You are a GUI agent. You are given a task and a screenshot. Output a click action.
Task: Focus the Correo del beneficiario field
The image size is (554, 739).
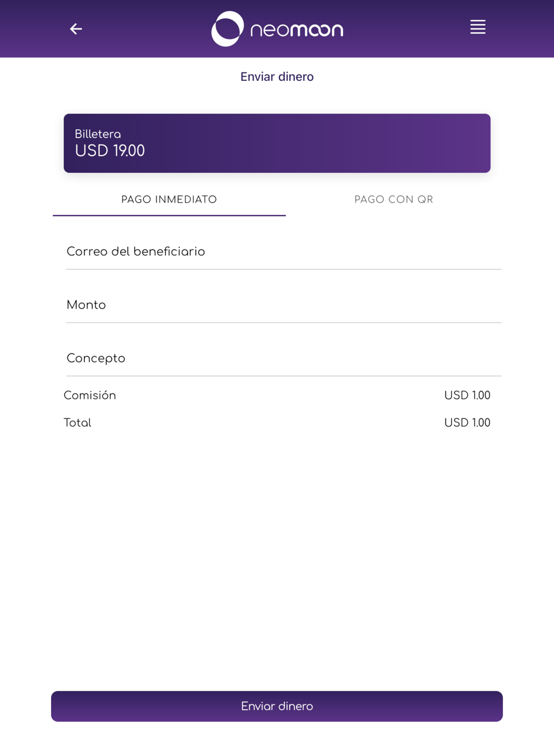point(284,252)
